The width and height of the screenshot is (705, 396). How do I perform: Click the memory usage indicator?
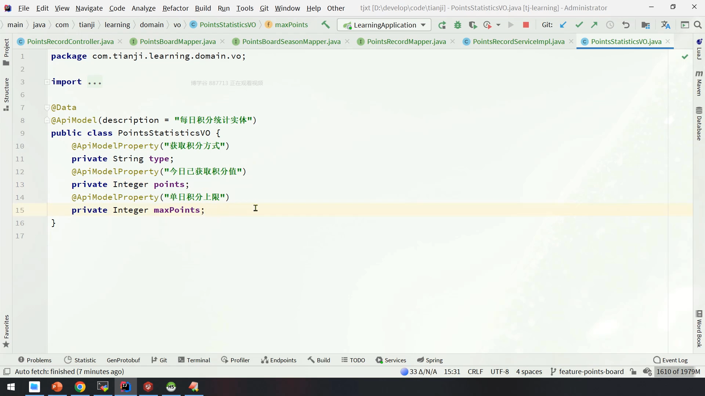(678, 371)
